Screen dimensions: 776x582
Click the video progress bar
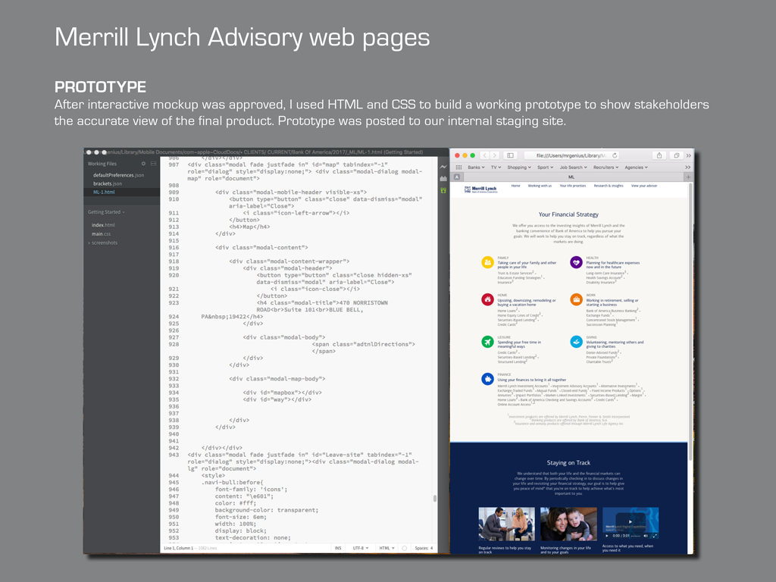pyautogui.click(x=636, y=536)
